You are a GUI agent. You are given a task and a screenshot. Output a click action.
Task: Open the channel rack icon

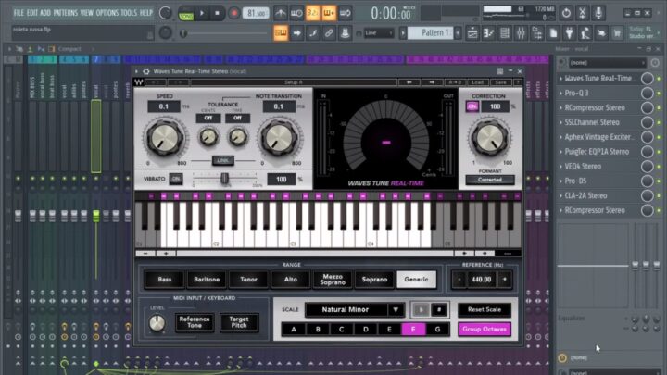[505, 33]
